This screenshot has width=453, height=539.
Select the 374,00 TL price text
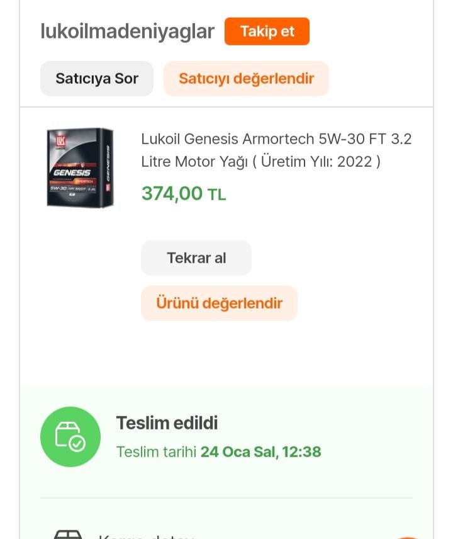point(184,193)
